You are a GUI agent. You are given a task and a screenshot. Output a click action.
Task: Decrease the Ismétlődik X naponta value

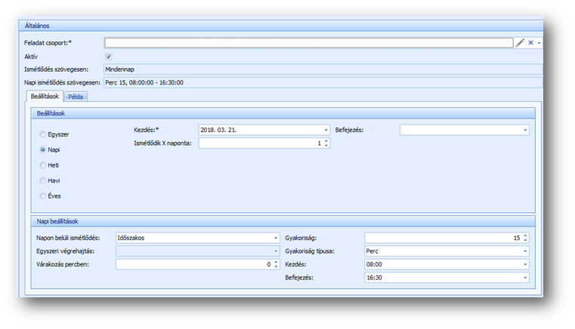[326, 146]
